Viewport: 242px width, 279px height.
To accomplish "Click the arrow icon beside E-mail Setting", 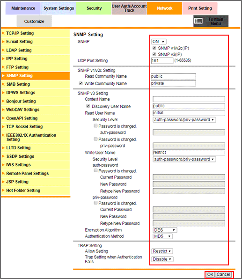I will [x=3, y=42].
